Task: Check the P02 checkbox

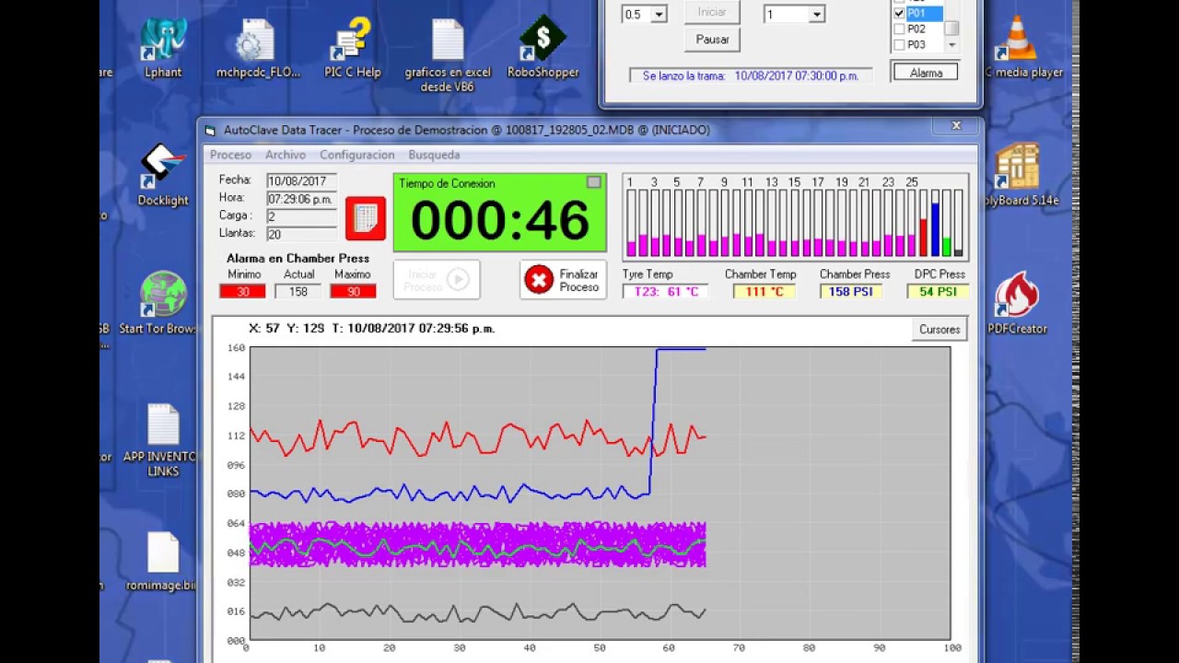Action: [900, 29]
